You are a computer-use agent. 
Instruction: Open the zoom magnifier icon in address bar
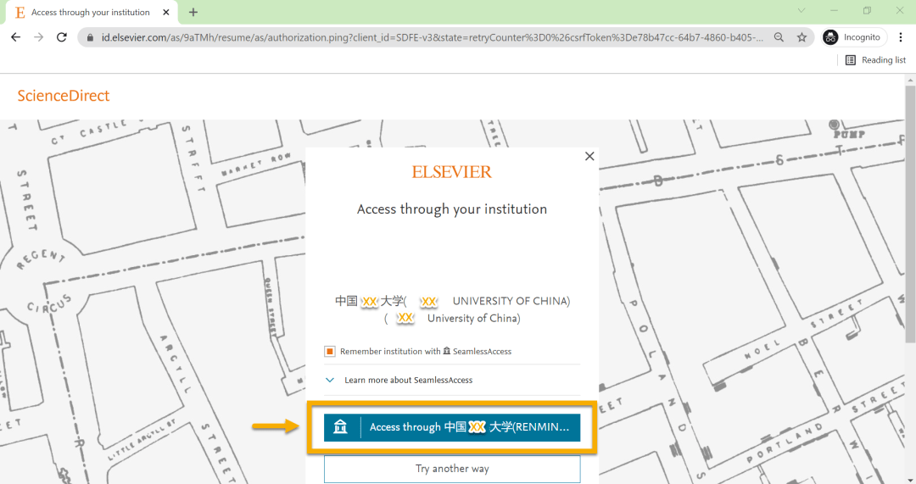pos(779,37)
